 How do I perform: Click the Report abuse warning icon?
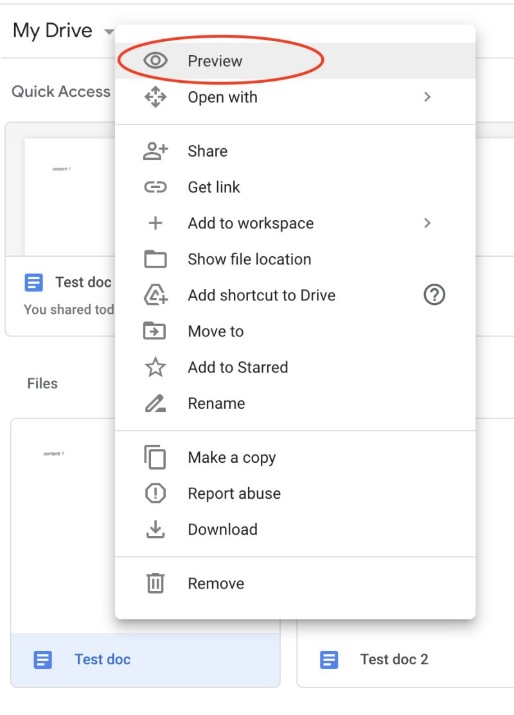pyautogui.click(x=154, y=493)
